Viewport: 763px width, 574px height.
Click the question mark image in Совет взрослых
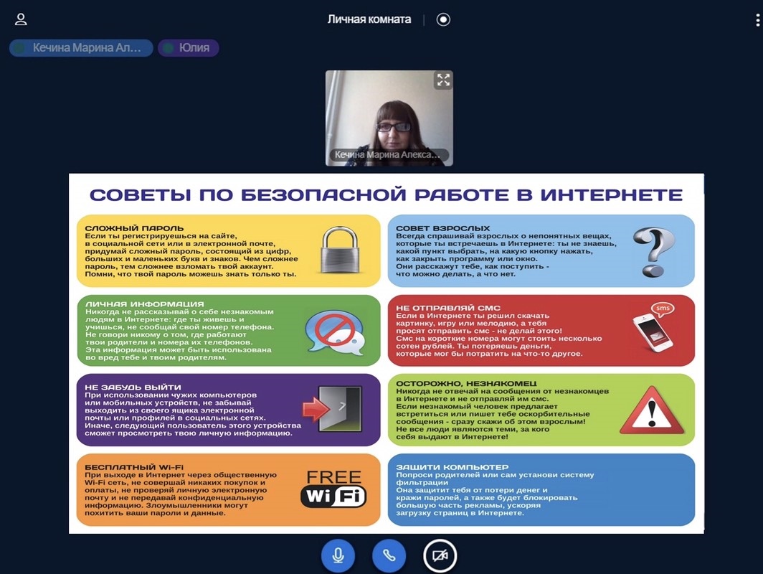(654, 252)
